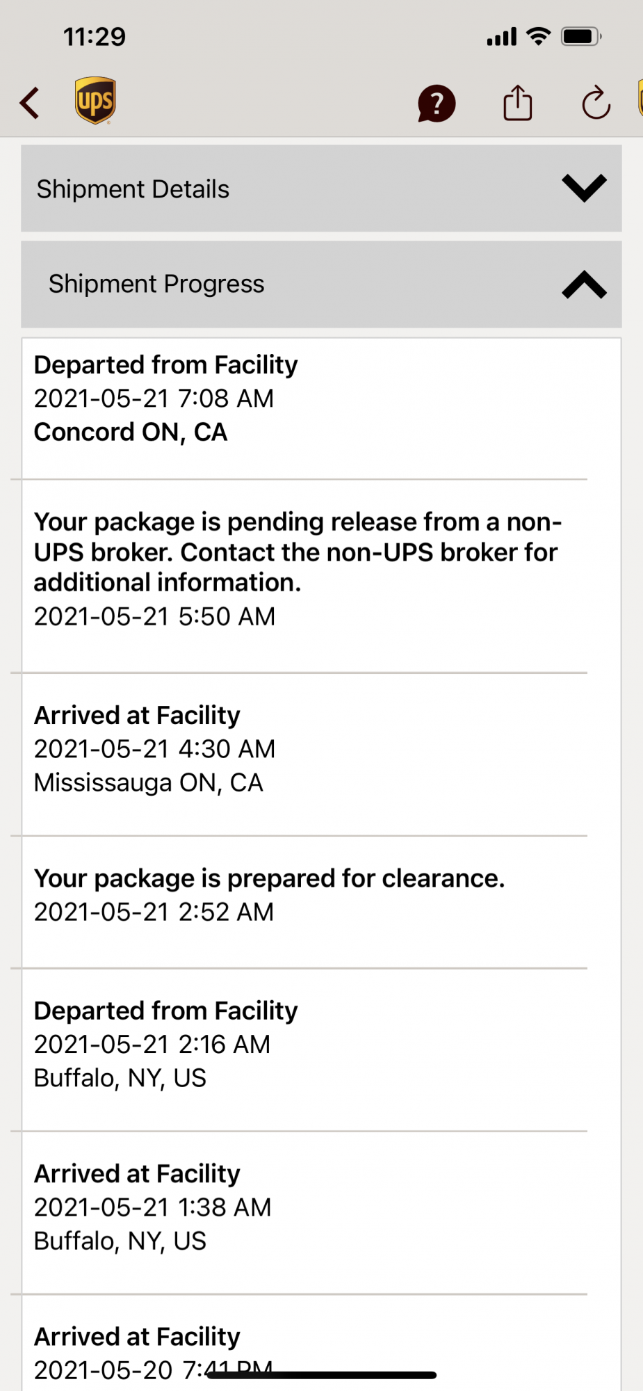Select Departed from Facility Buffalo entry
Image resolution: width=643 pixels, height=1391 pixels.
pyautogui.click(x=165, y=1044)
